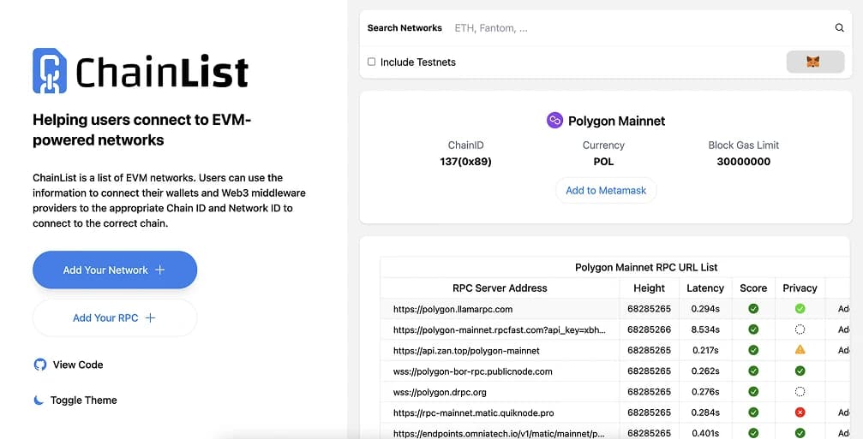Select https://polygon.llamarpc.com address

click(452, 309)
